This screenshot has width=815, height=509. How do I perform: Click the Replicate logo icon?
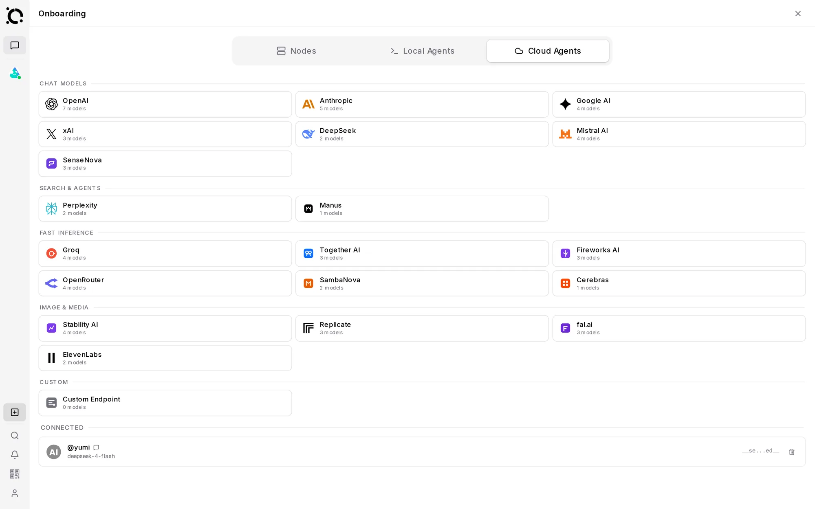(x=308, y=328)
